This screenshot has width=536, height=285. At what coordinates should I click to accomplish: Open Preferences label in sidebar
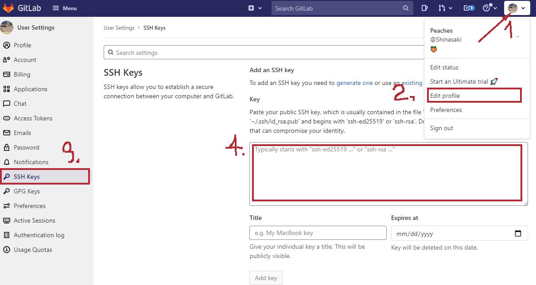point(29,206)
